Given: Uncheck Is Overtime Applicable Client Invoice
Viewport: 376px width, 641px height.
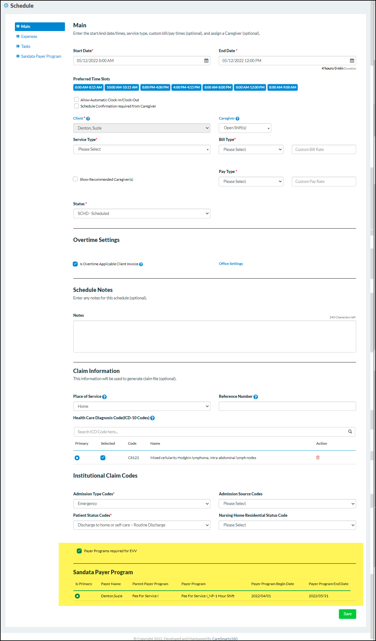Looking at the screenshot, I should (75, 264).
